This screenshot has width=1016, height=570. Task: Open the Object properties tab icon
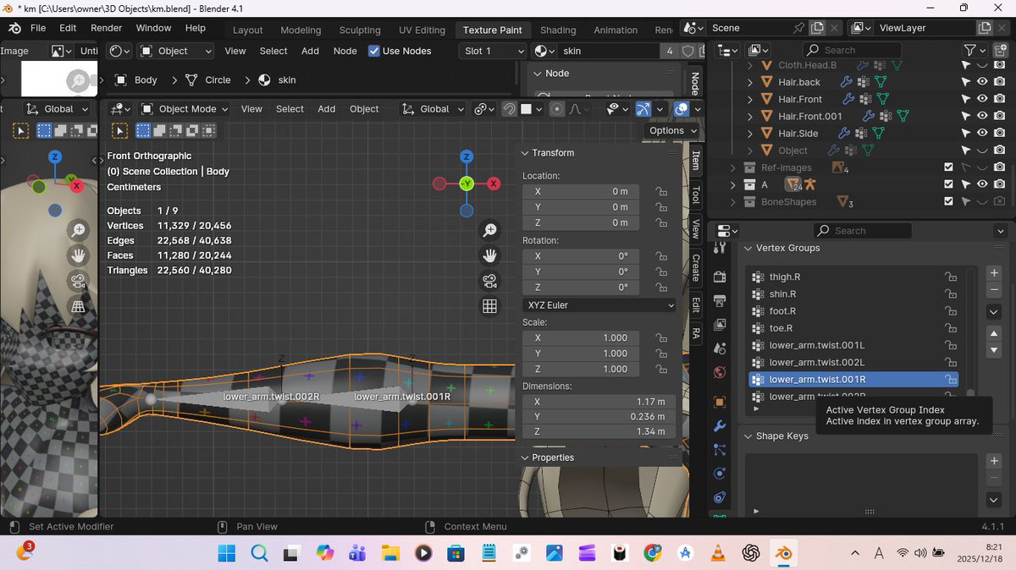(x=720, y=402)
